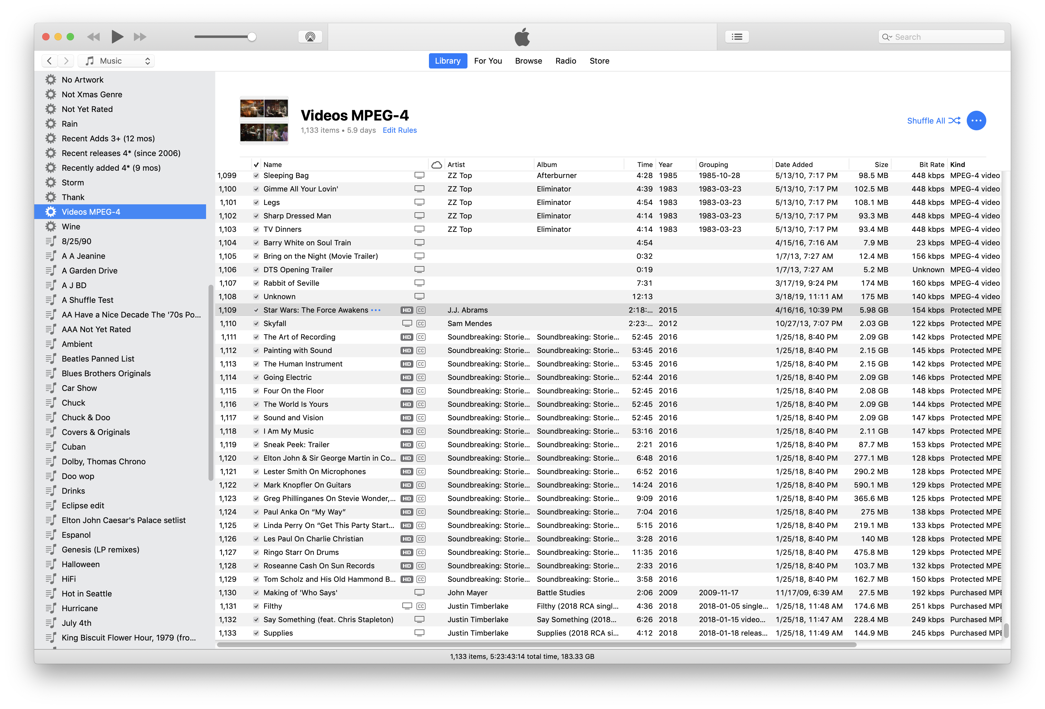Toggle the checkbox next to Supplies
The height and width of the screenshot is (709, 1045).
tap(256, 633)
